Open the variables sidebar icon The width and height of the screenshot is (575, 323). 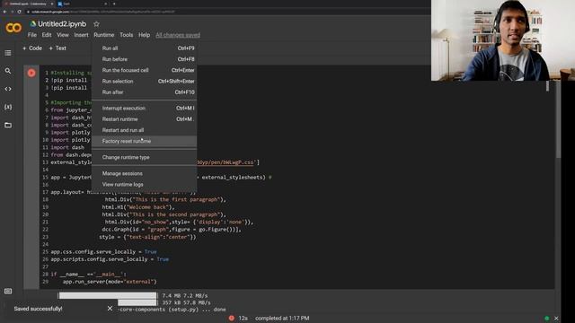coord(8,107)
